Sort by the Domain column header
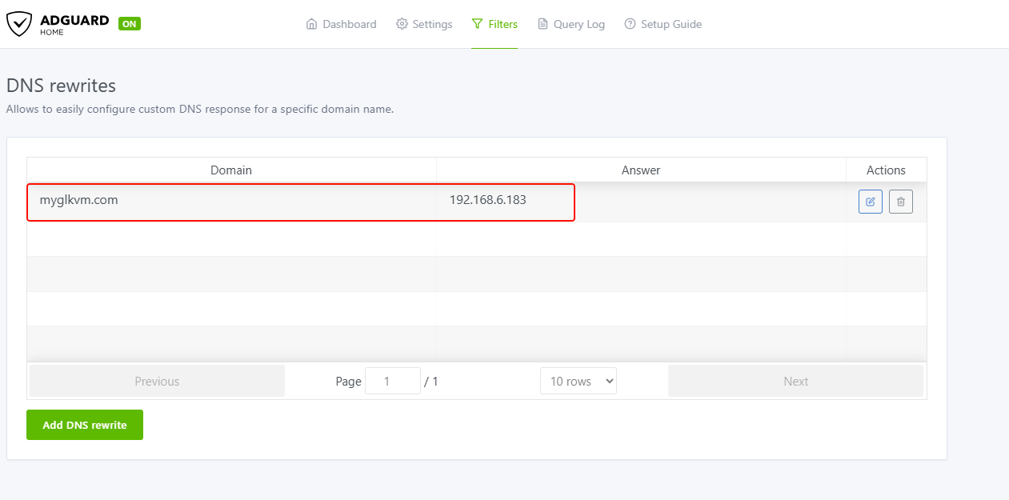Screen dimensions: 1009x500 point(231,170)
